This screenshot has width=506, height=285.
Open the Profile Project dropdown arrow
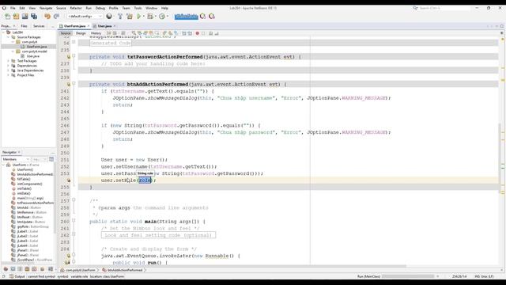167,16
